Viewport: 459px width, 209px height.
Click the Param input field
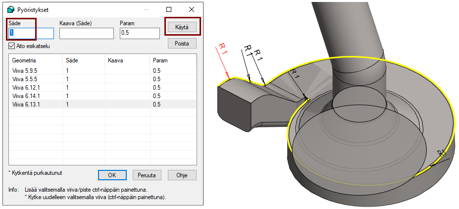point(140,33)
